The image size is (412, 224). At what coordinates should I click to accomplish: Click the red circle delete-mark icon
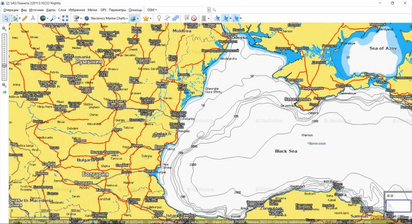pyautogui.click(x=194, y=18)
